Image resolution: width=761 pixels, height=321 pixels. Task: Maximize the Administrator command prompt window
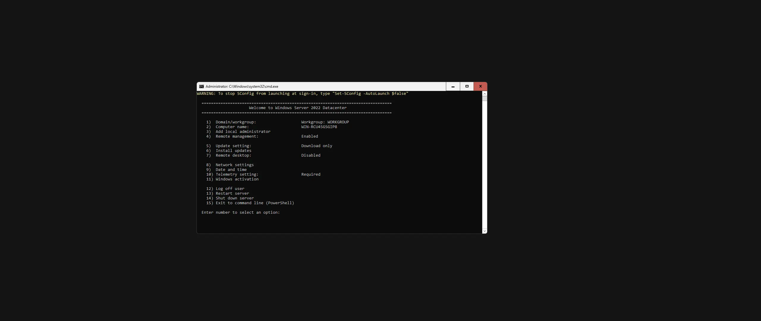(x=466, y=86)
